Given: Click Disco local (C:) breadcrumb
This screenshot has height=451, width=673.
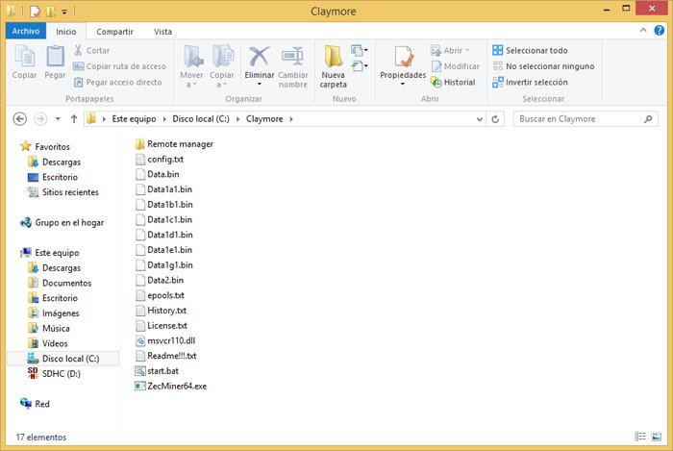Looking at the screenshot, I should click(201, 119).
